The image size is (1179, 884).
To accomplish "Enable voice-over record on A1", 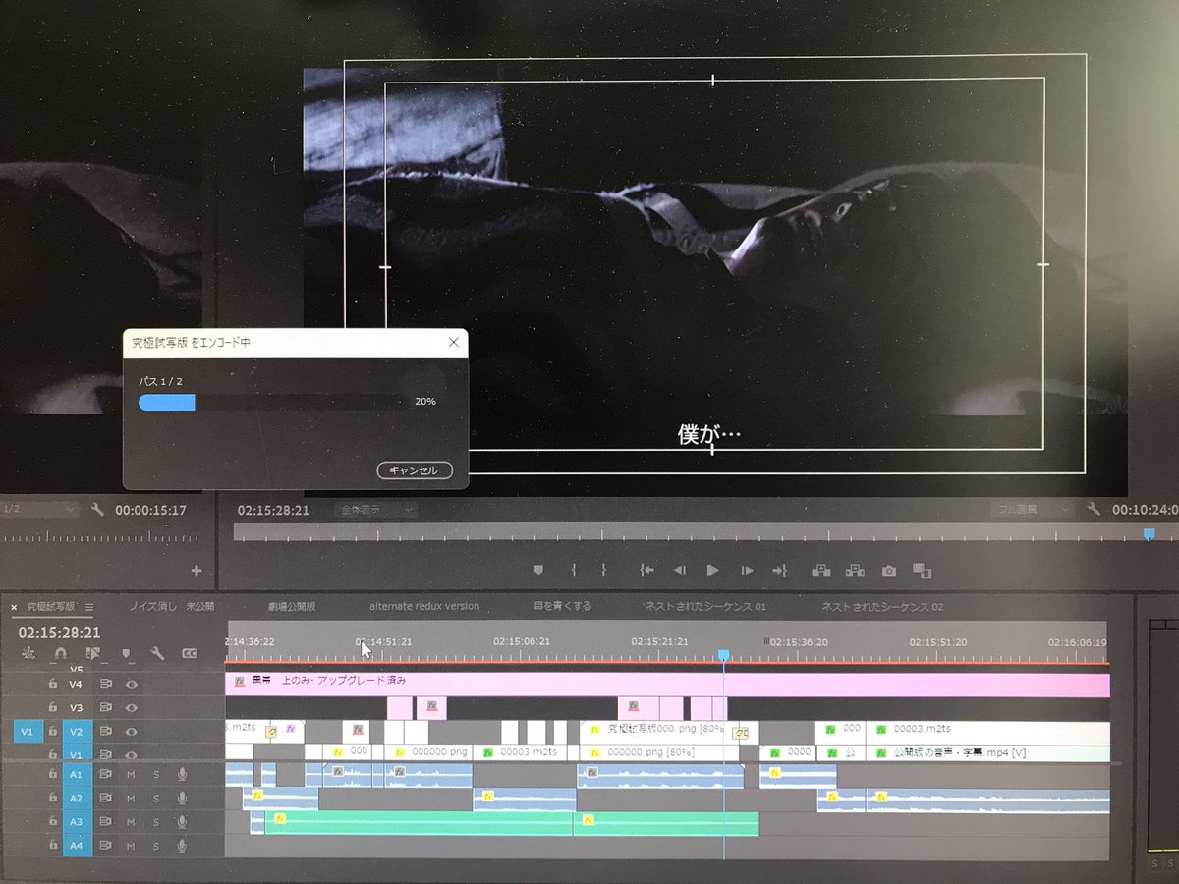I will [182, 775].
